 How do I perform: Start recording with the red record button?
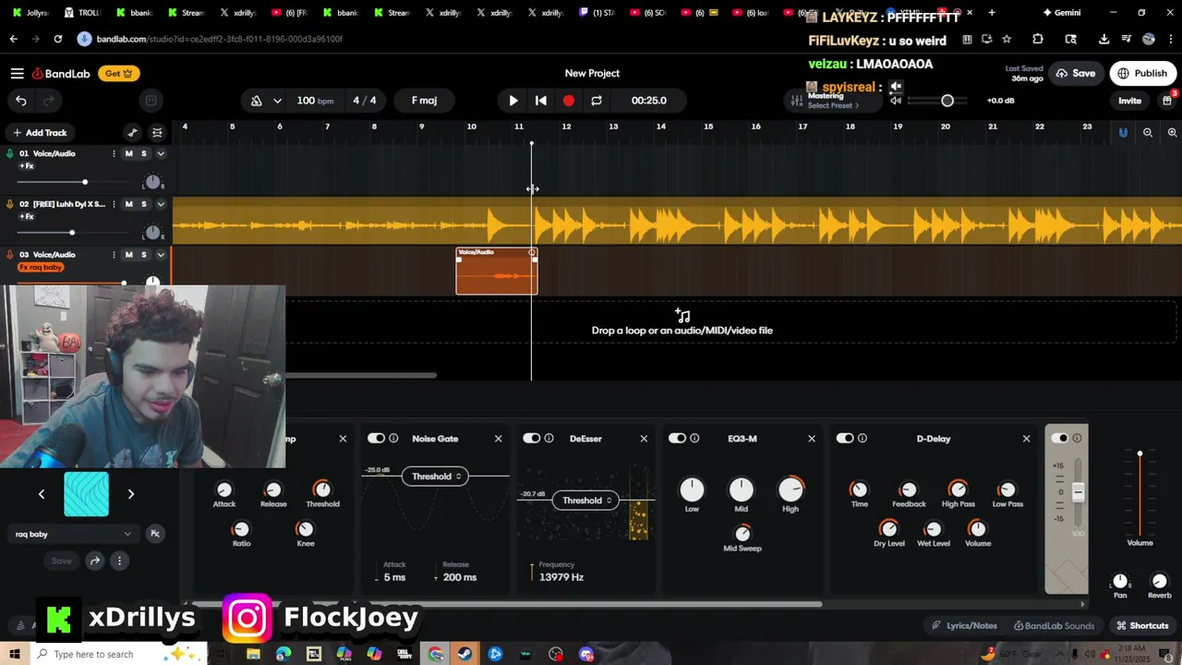[569, 101]
